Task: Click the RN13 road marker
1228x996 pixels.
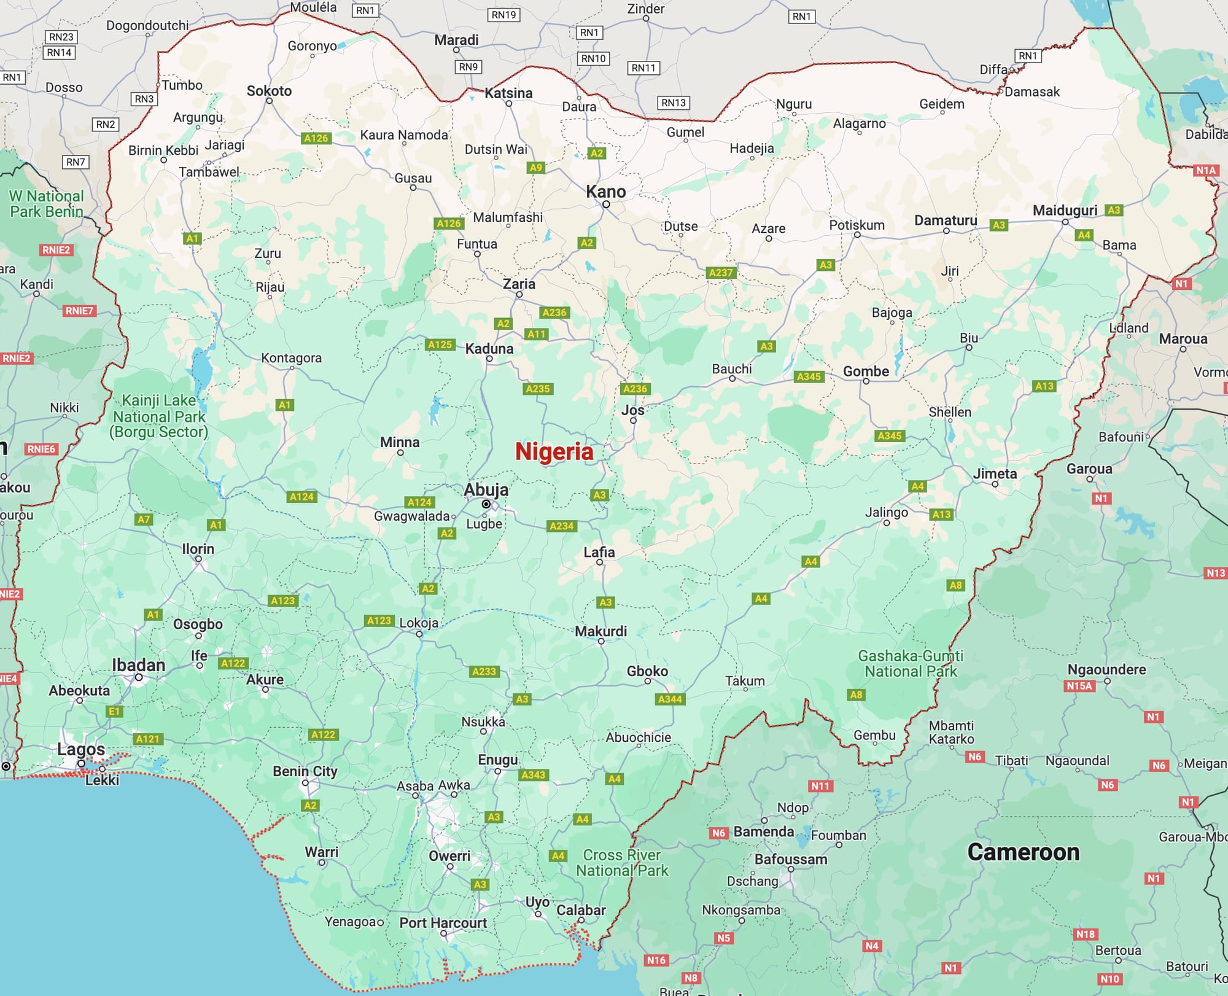Action: [674, 103]
